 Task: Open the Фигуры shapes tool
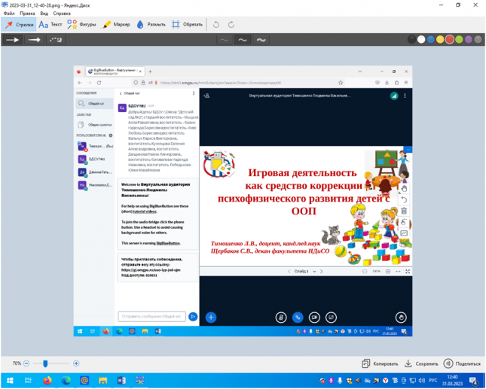(83, 24)
